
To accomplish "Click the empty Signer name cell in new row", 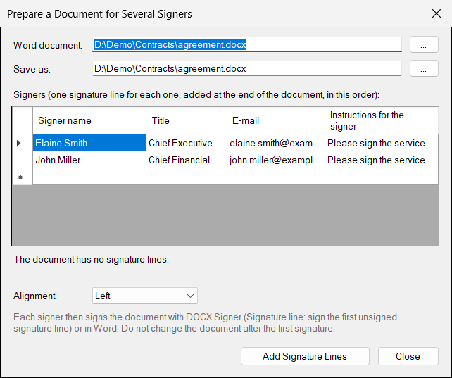I will tap(89, 177).
